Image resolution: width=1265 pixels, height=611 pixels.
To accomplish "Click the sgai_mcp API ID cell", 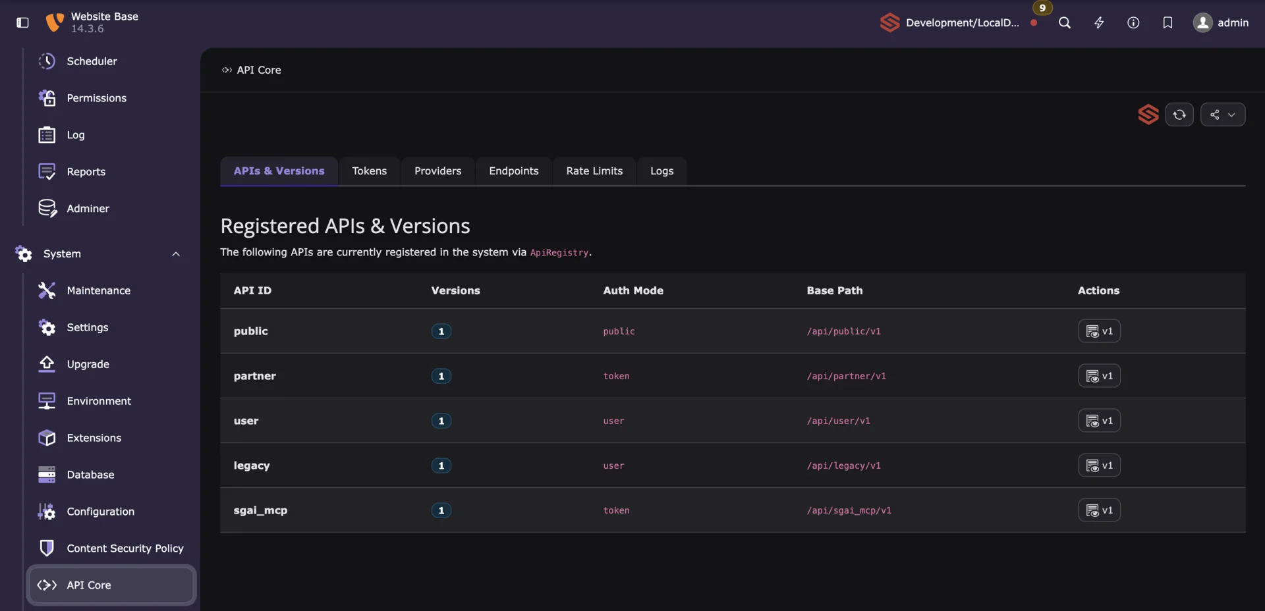I will click(x=261, y=510).
